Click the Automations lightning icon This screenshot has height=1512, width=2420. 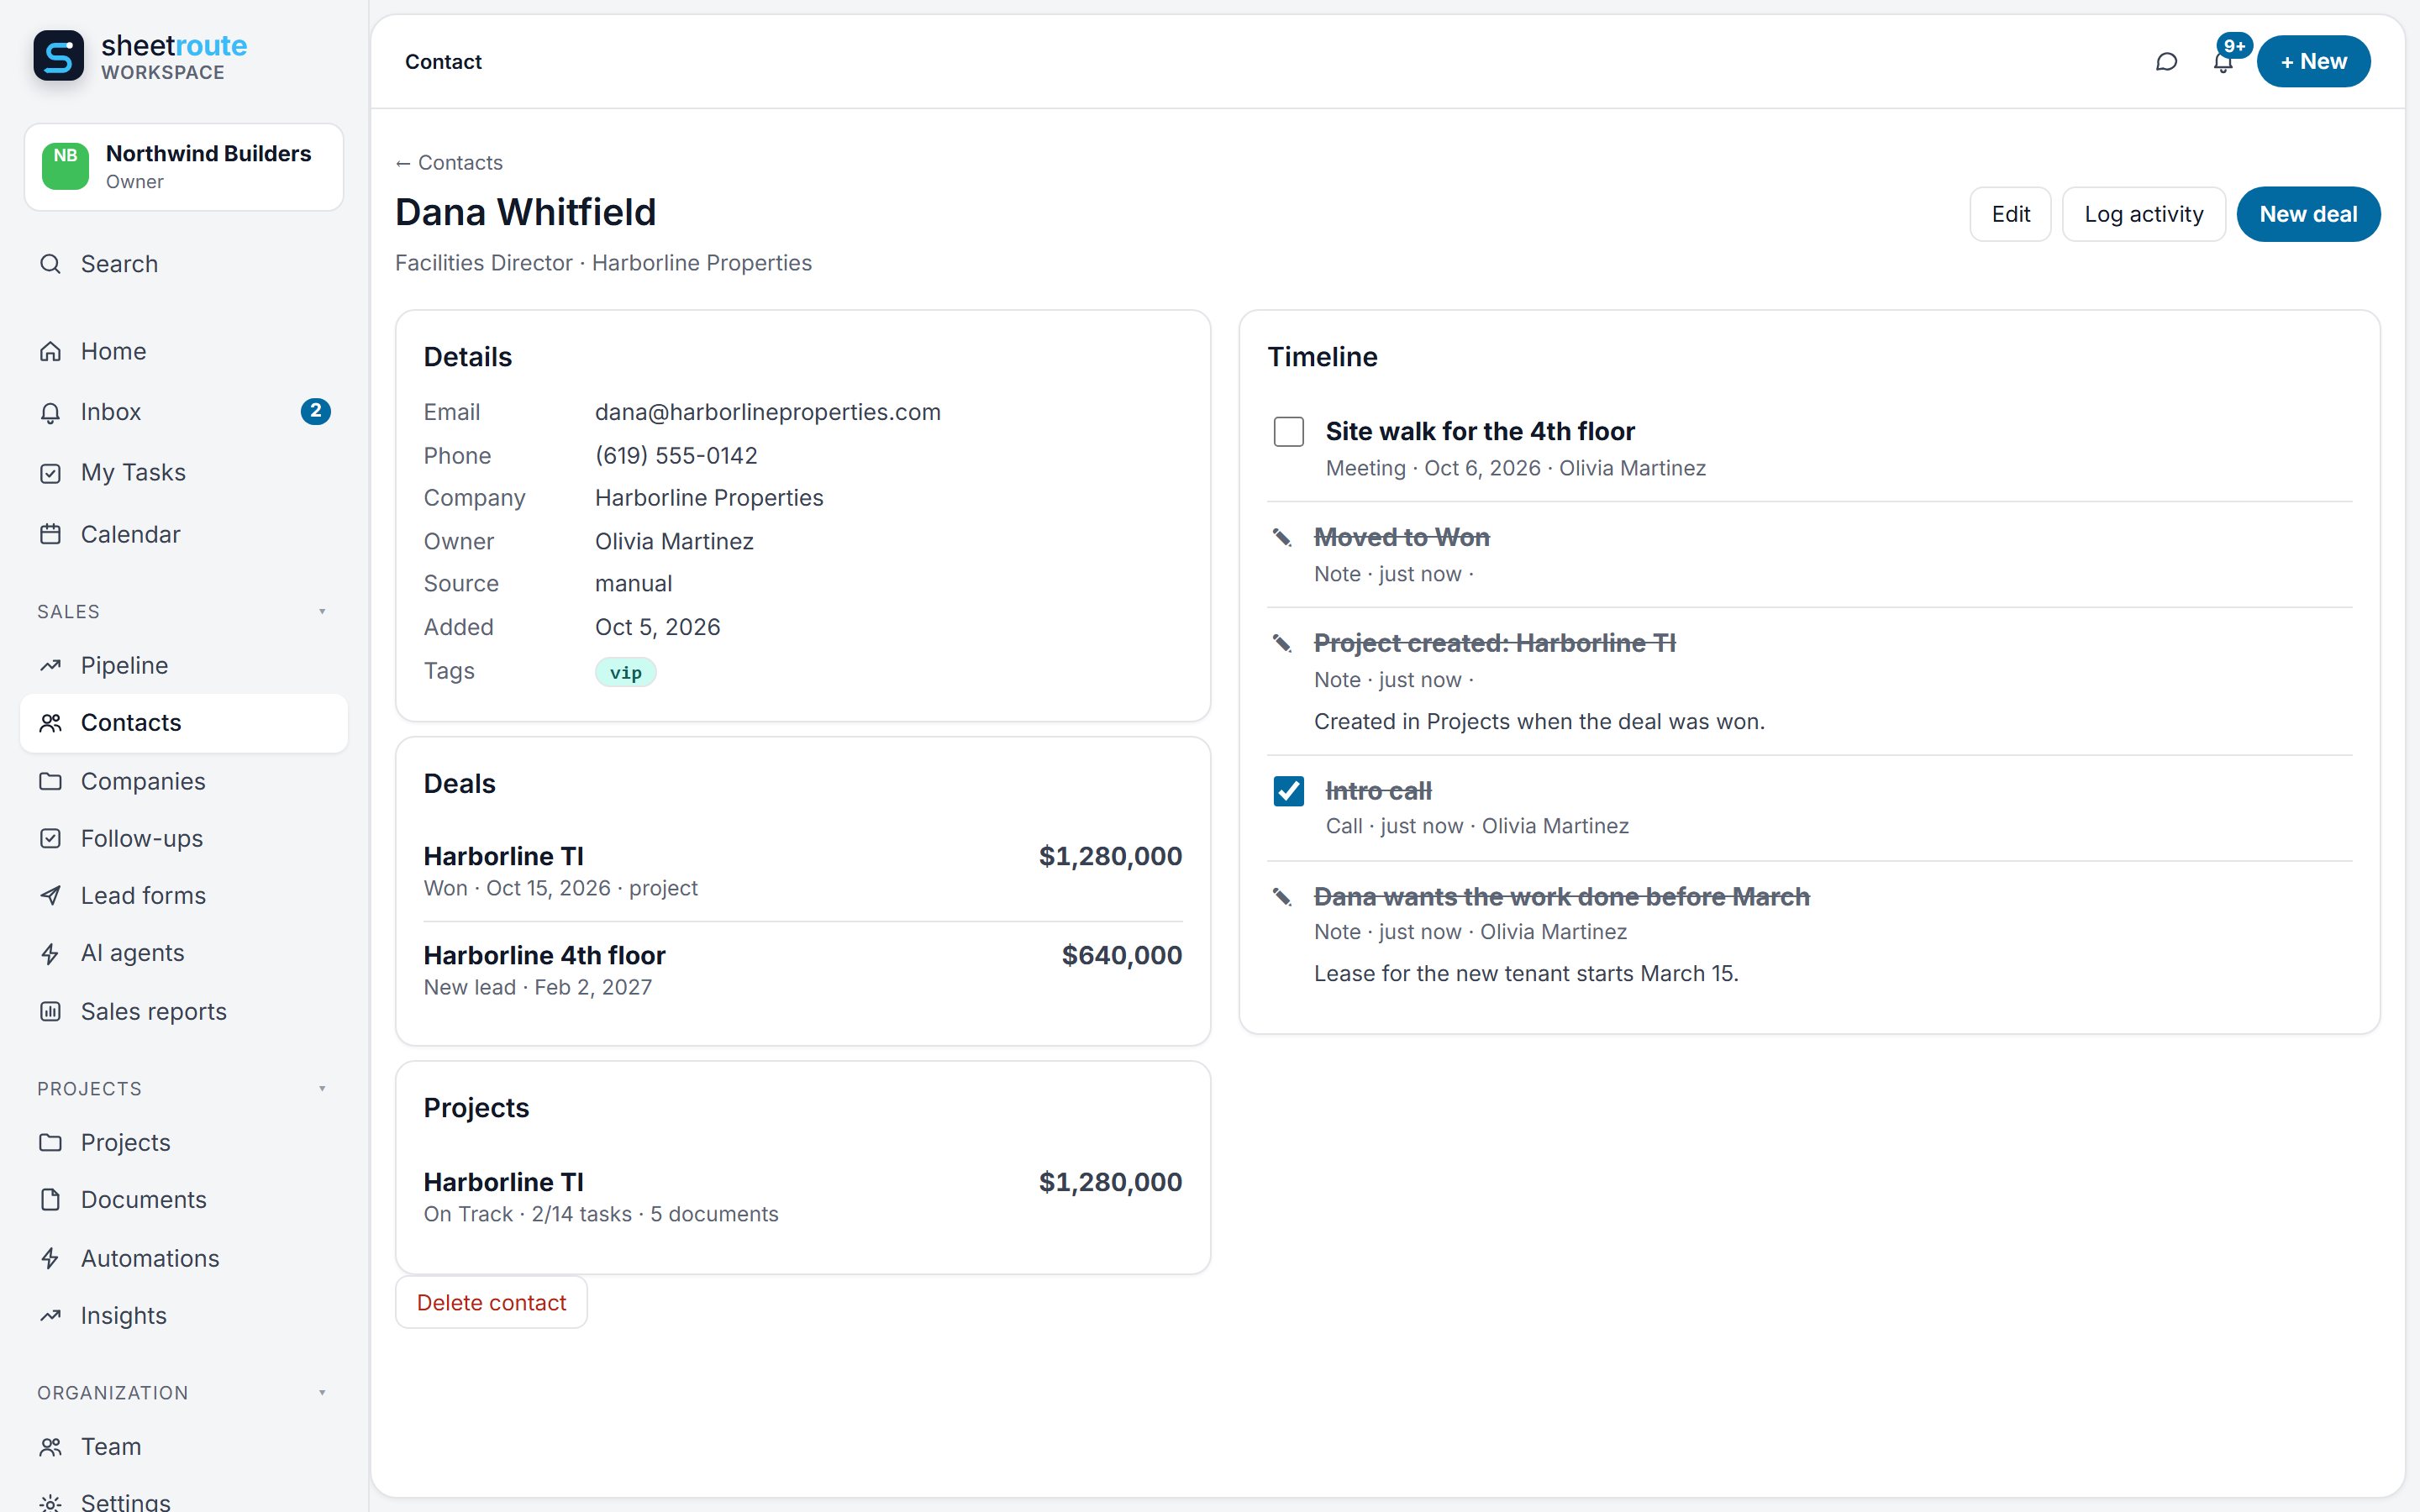(50, 1258)
